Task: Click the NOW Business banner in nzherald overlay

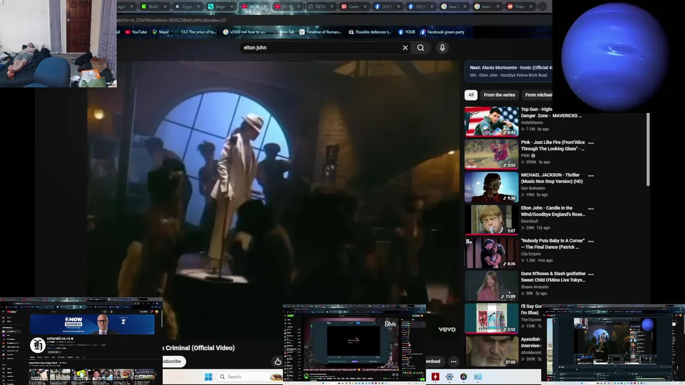Action: 92,324
